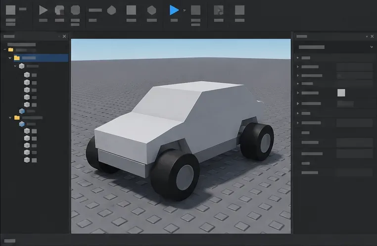The height and width of the screenshot is (246, 377).
Task: Collapse the grey cube model under highlighted folder
Action: (x=15, y=66)
